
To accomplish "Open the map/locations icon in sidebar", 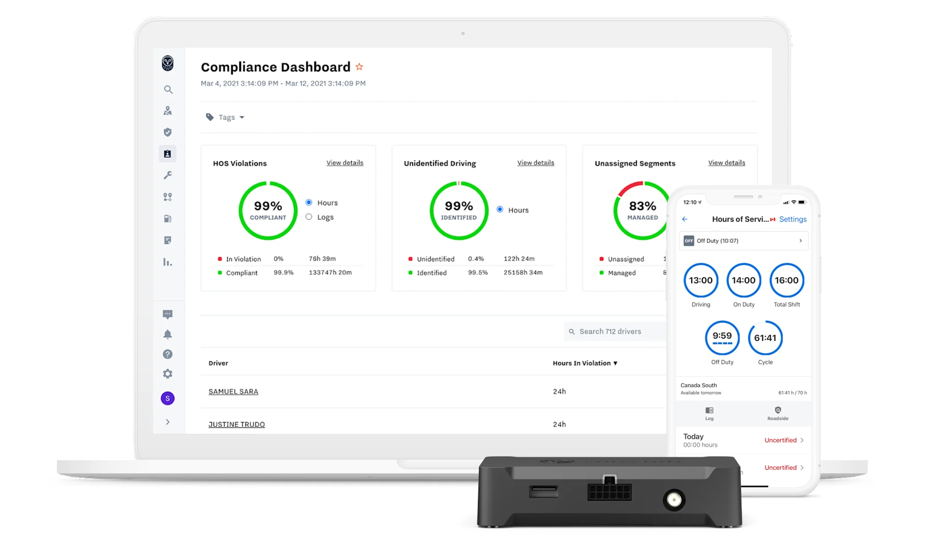I will pos(168,111).
